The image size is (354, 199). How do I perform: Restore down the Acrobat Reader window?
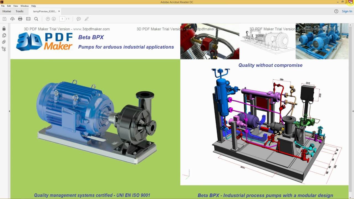click(343, 2)
